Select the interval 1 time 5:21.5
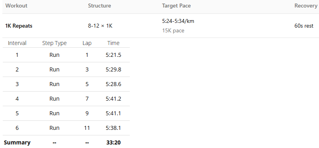 pos(114,55)
